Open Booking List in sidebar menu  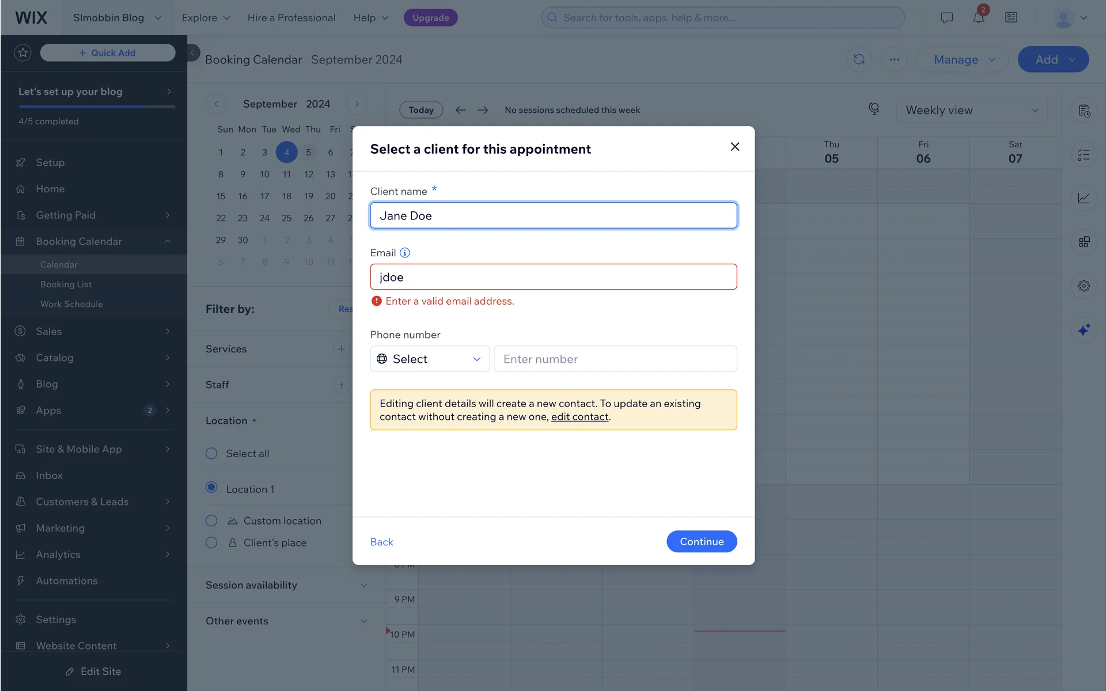pyautogui.click(x=66, y=284)
